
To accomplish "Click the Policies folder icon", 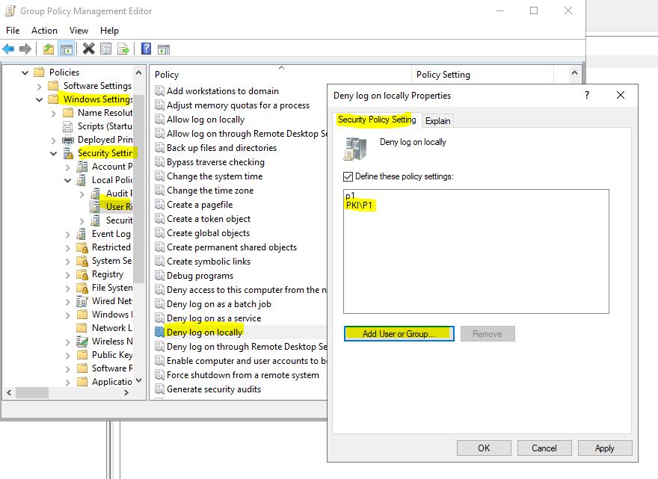I will click(x=39, y=72).
